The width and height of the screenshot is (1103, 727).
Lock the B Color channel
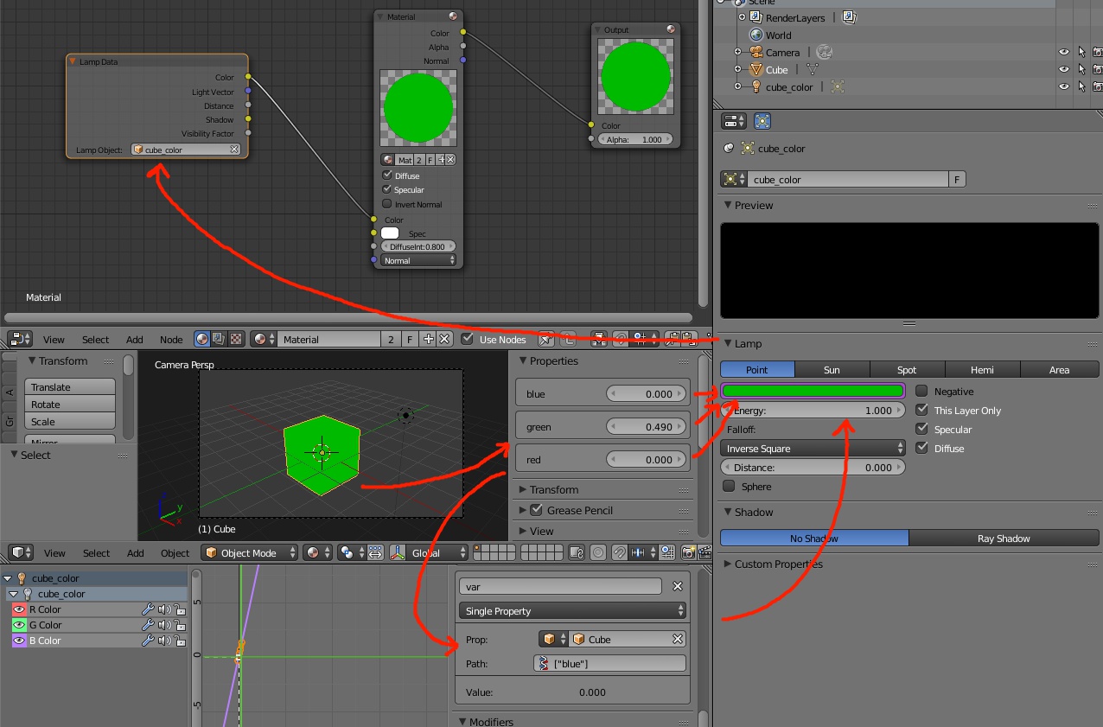[180, 641]
